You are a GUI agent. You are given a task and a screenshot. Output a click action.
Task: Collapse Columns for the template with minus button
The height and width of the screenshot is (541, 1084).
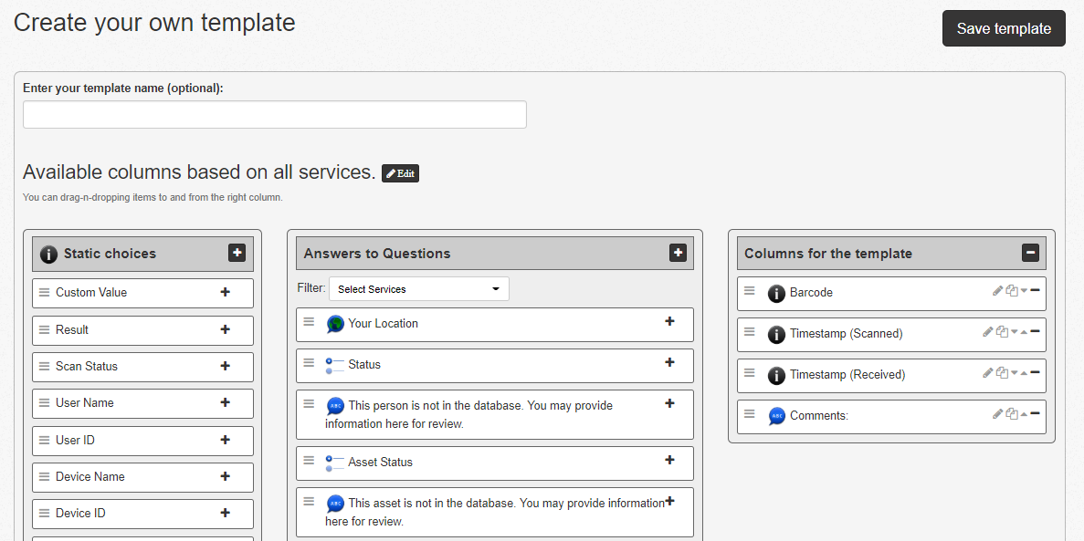1030,253
